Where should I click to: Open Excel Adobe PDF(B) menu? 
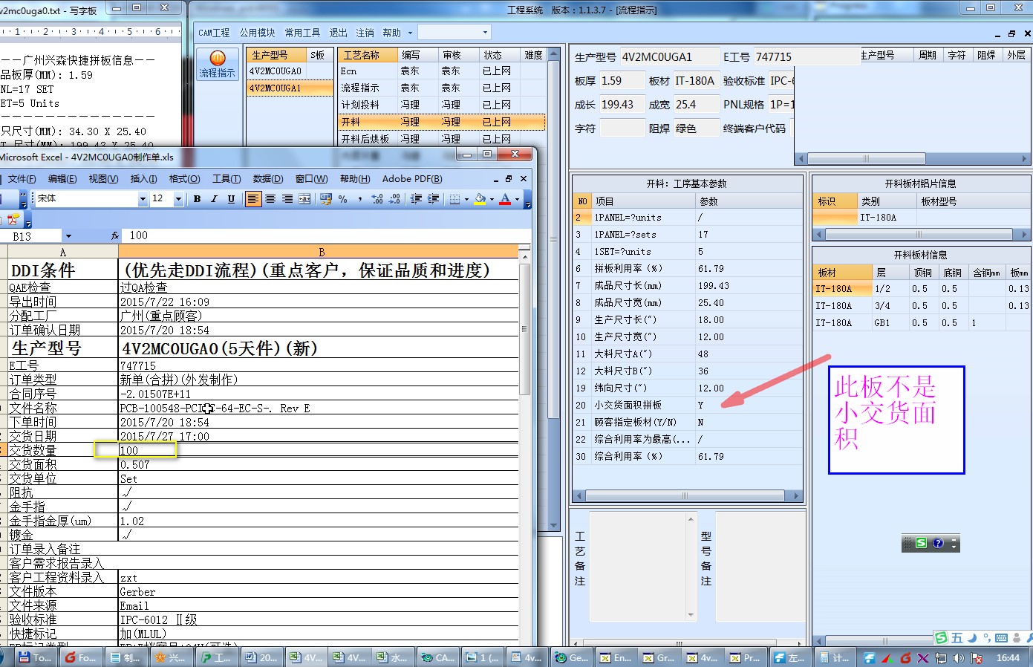coord(412,179)
